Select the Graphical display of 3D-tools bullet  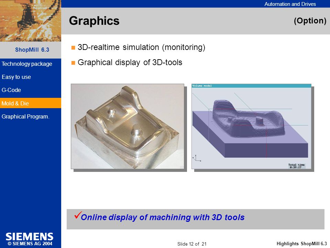pos(130,62)
